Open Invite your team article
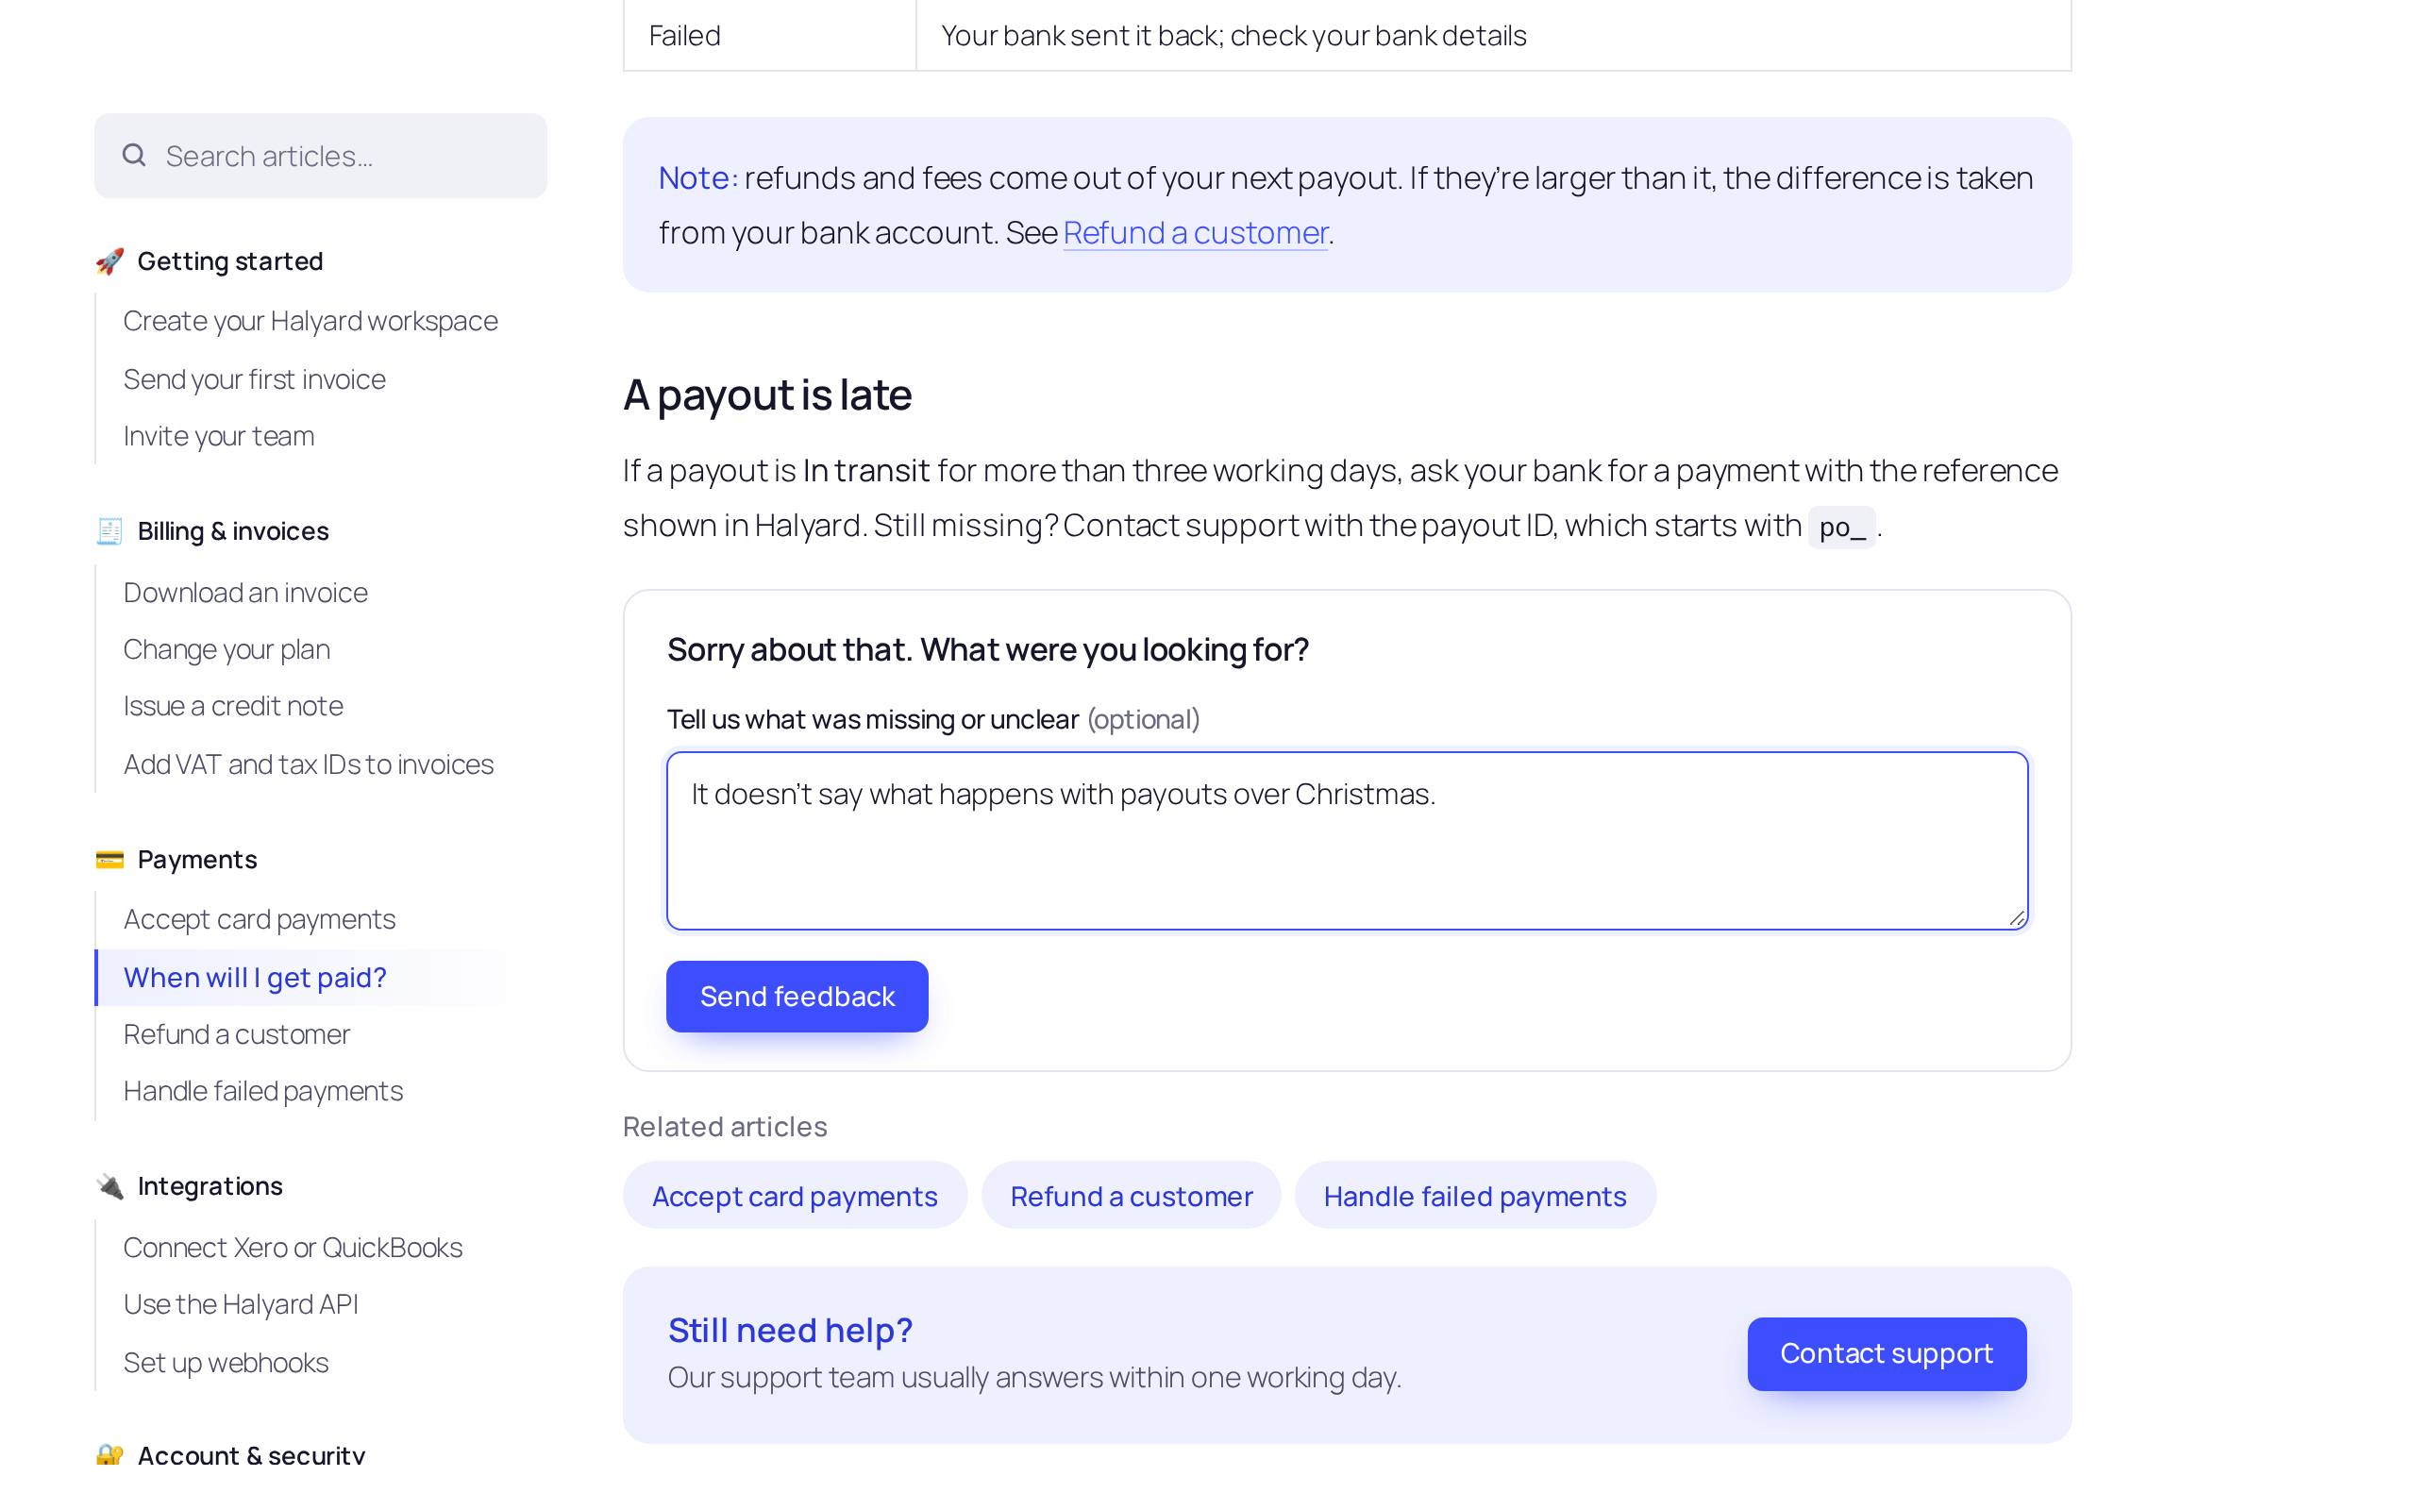The height and width of the screenshot is (1510, 2416). (219, 435)
